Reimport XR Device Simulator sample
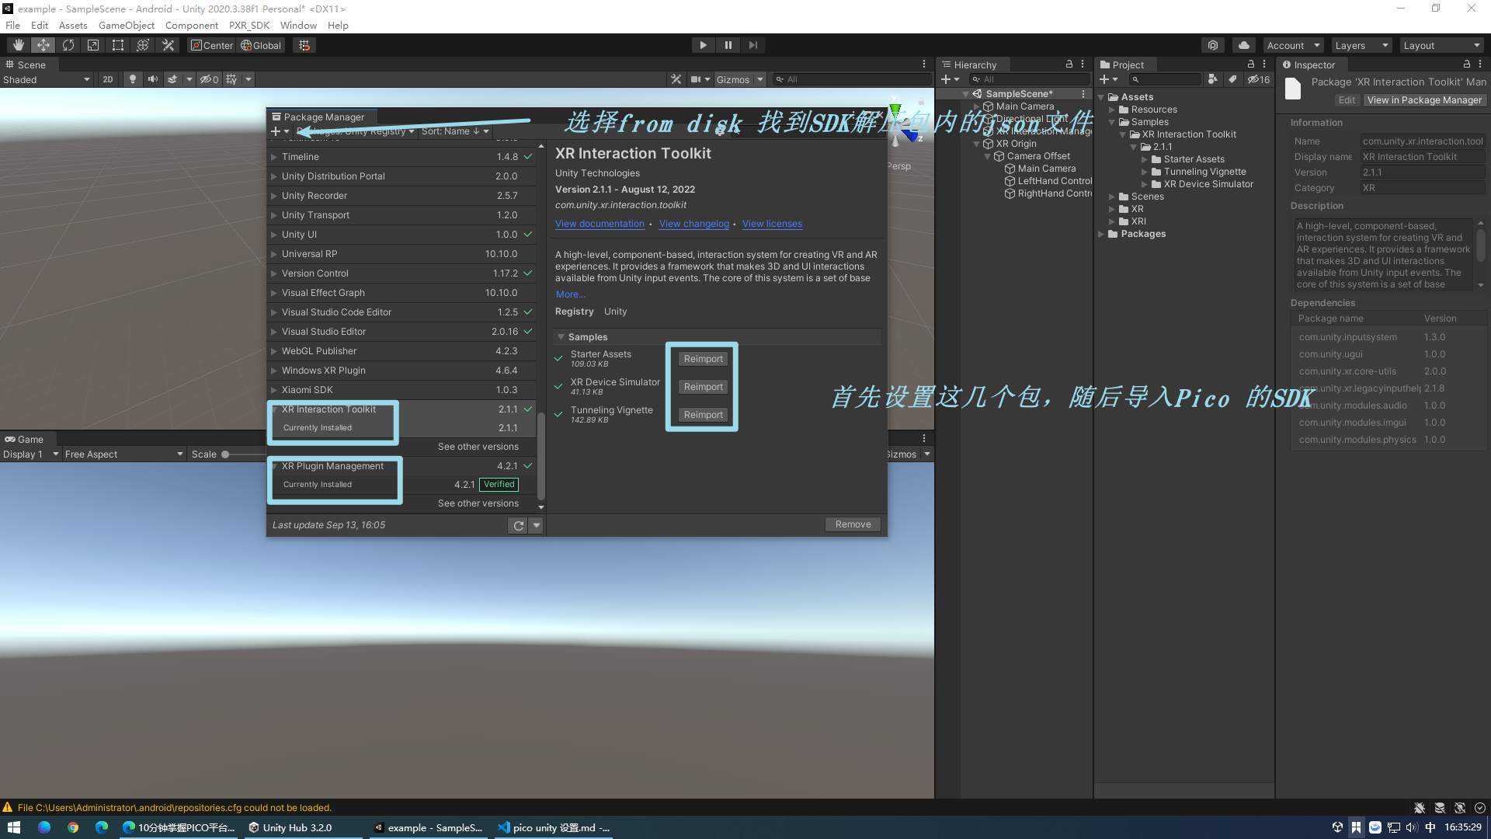 tap(703, 387)
